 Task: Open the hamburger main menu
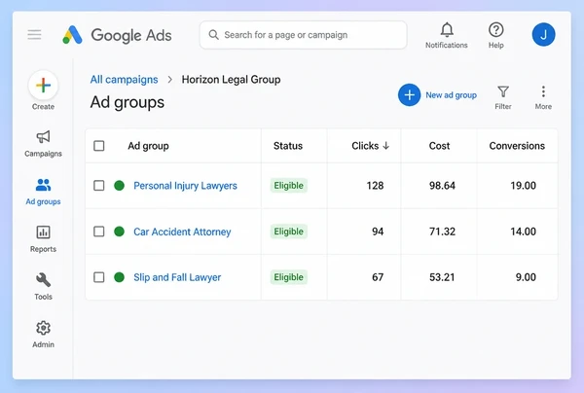pos(34,35)
